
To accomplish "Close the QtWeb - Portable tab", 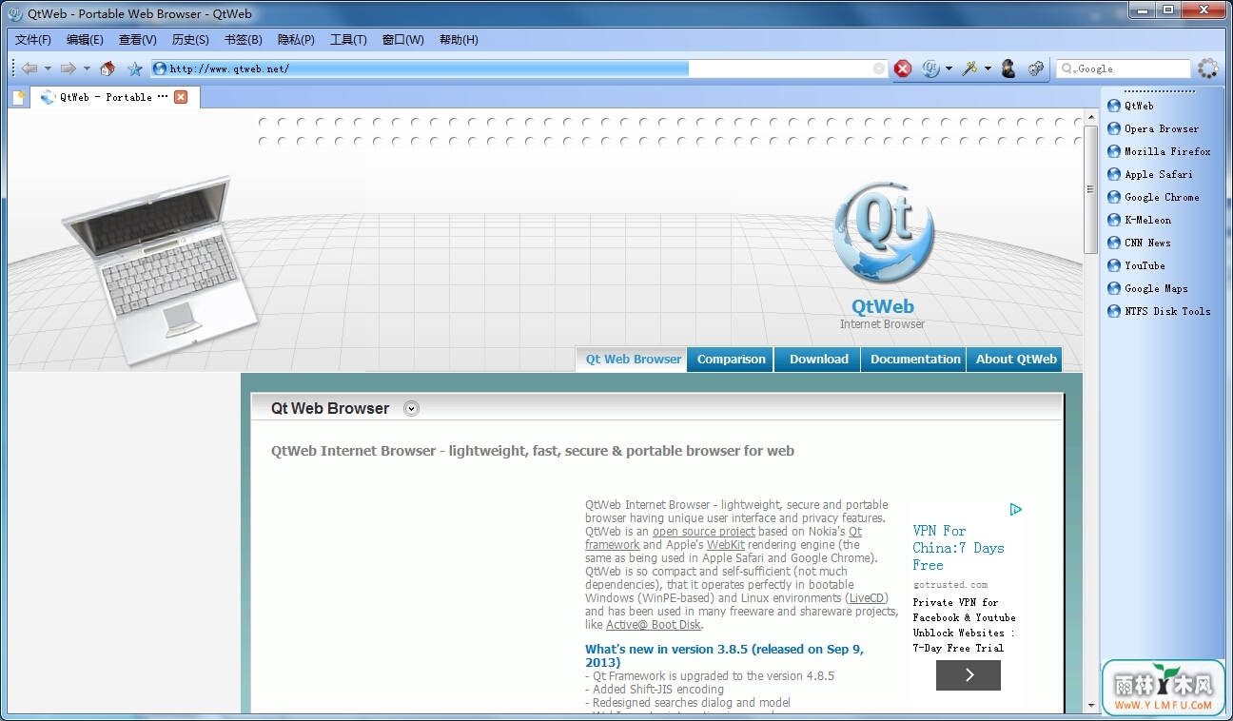I will pos(181,97).
